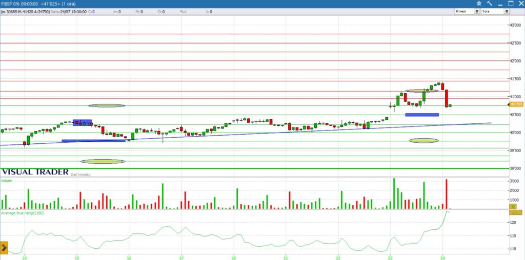The width and height of the screenshot is (525, 260).
Task: Click the 'Data: 24/07 13:00:00' readout
Action: [x=69, y=12]
